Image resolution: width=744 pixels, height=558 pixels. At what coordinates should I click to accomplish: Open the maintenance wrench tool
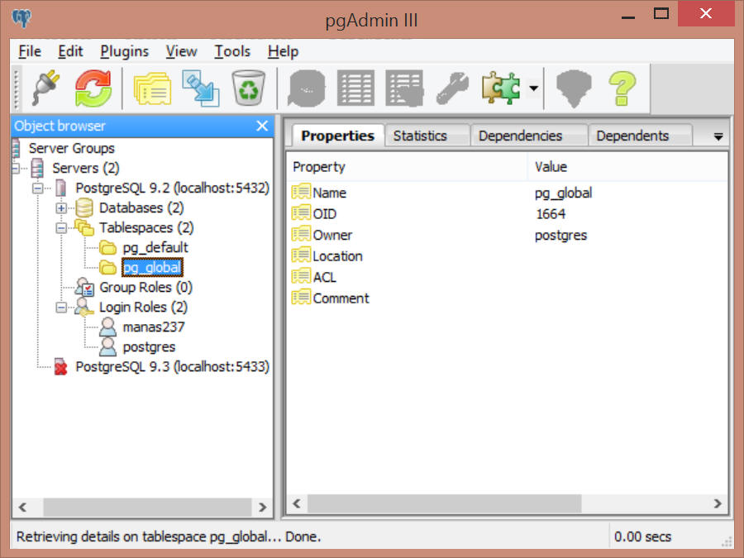[x=452, y=88]
